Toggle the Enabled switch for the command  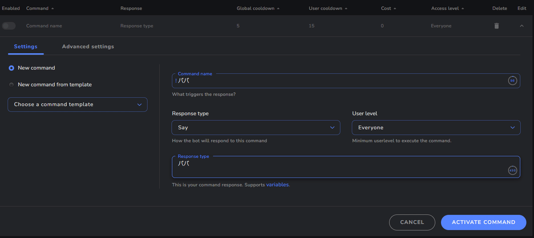point(8,26)
